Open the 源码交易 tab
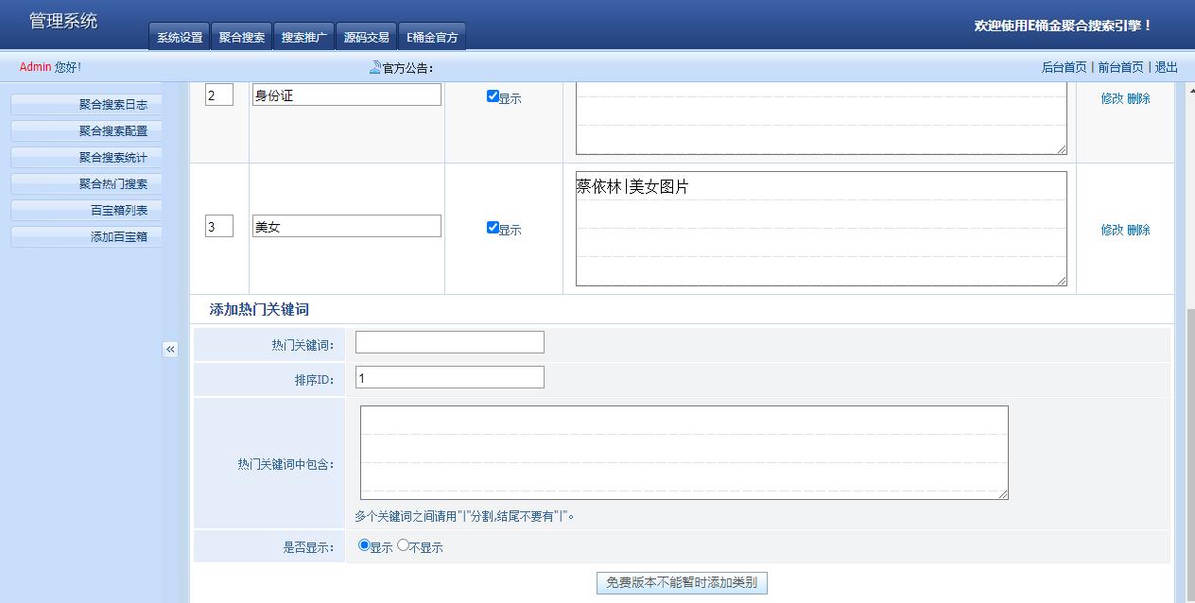This screenshot has height=603, width=1195. [x=366, y=37]
